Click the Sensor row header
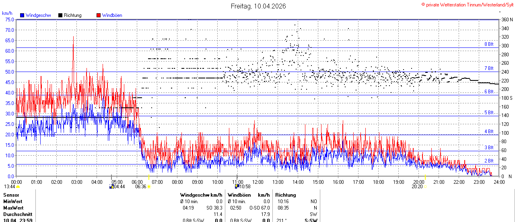 click(11, 195)
